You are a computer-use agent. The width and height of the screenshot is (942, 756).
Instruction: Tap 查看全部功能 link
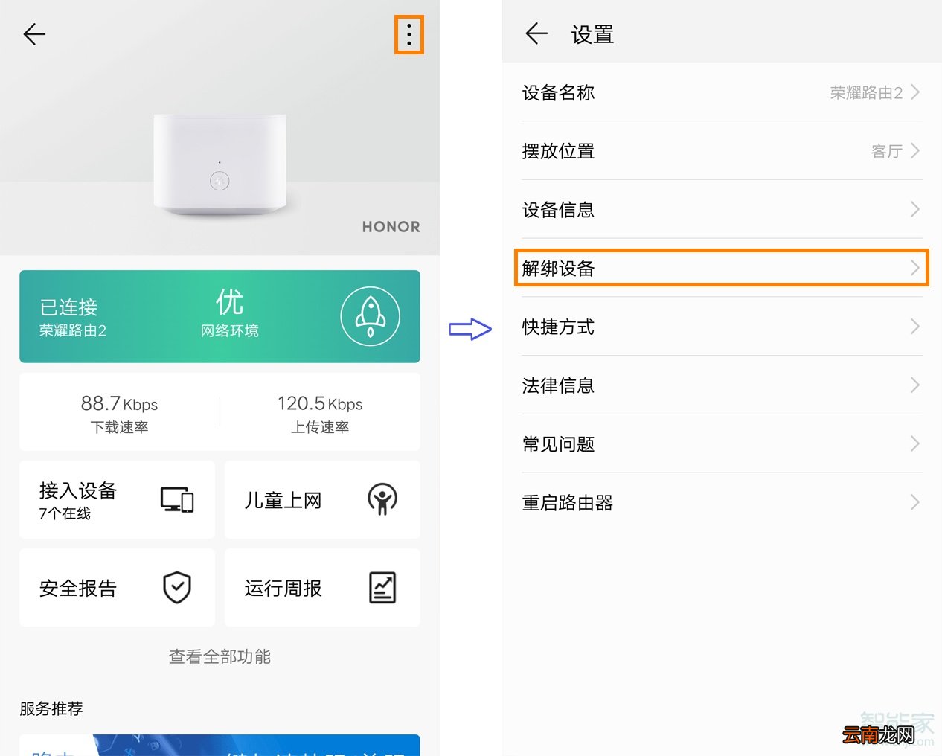click(x=220, y=656)
